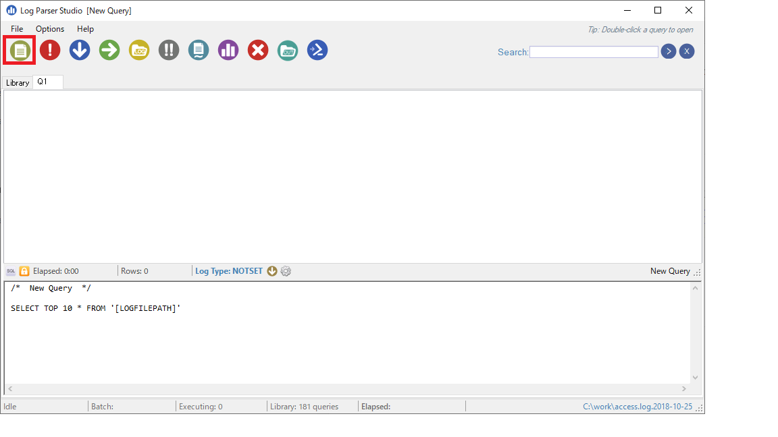Open the OUT output folder icon
The width and height of the screenshot is (778, 437).
[x=287, y=50]
